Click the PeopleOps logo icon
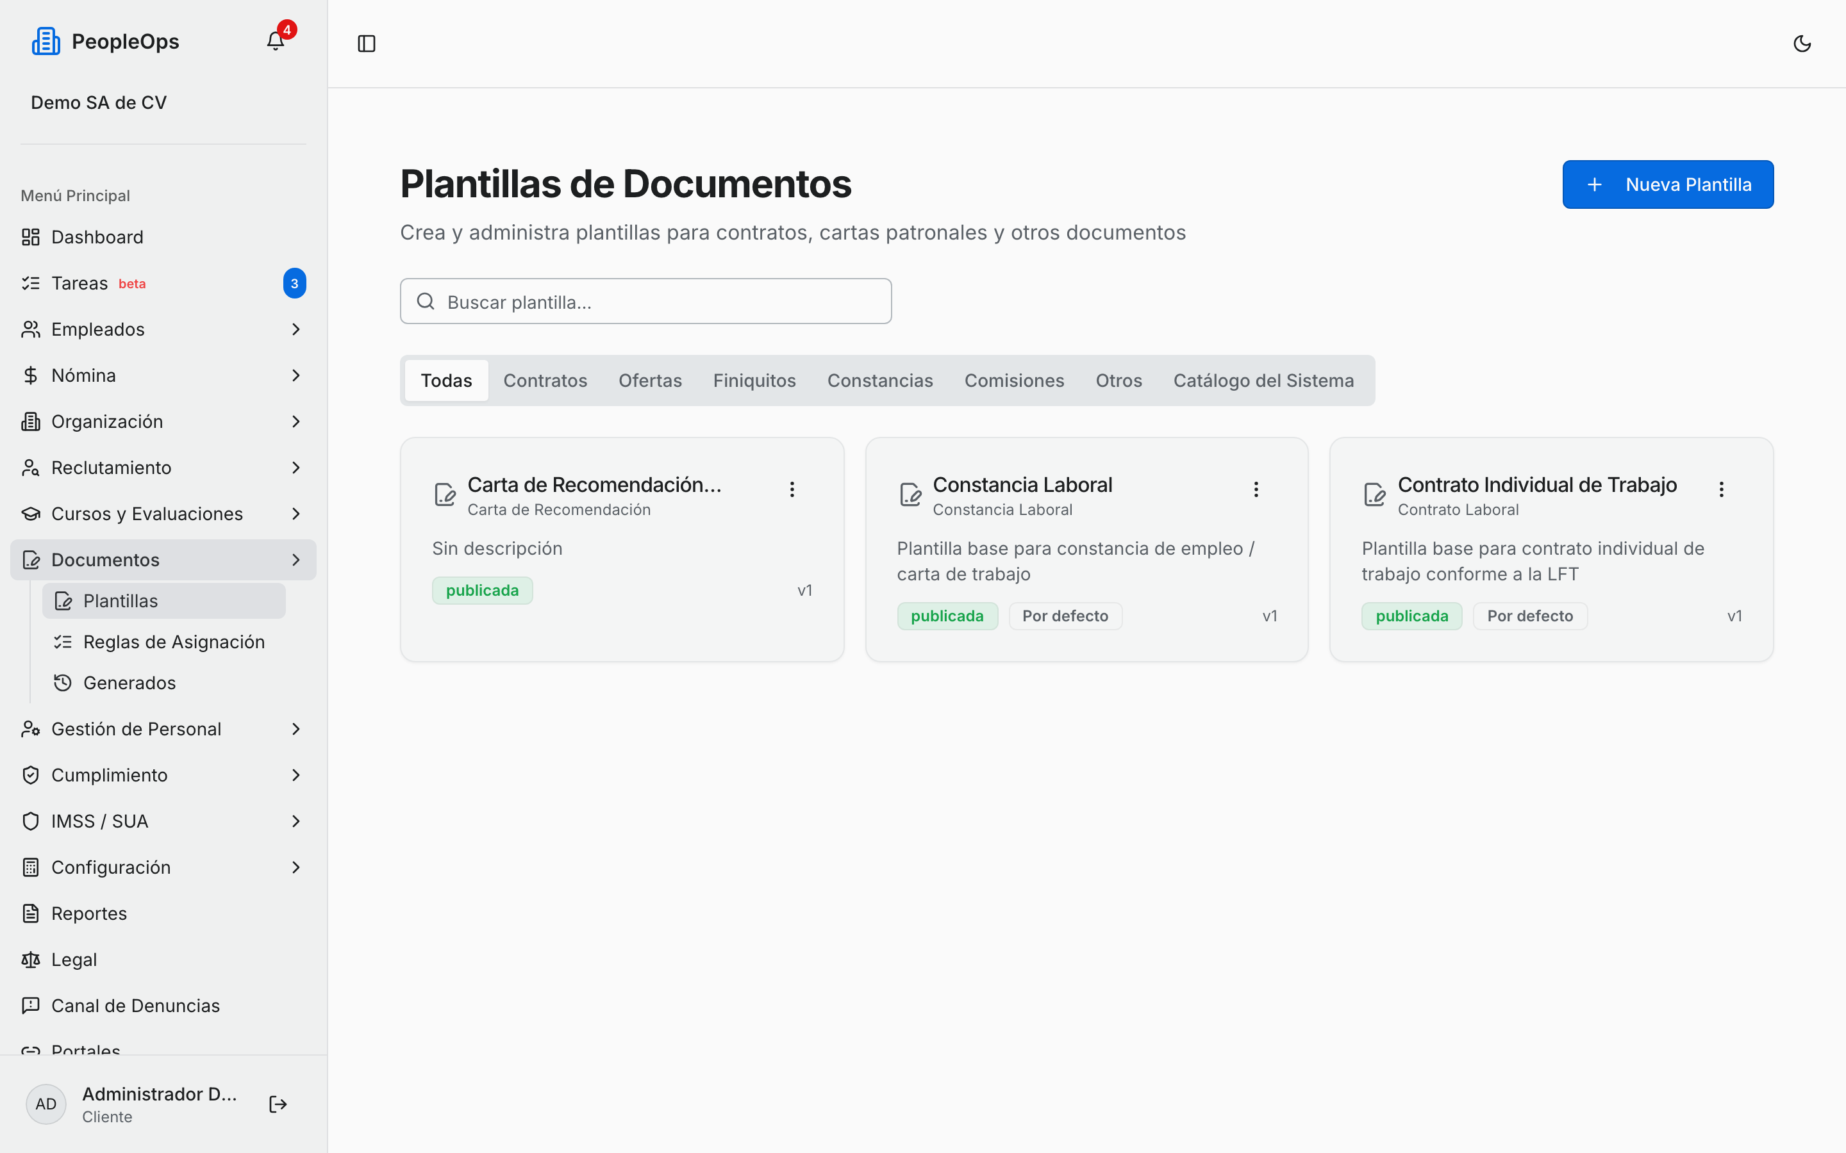 pyautogui.click(x=46, y=41)
